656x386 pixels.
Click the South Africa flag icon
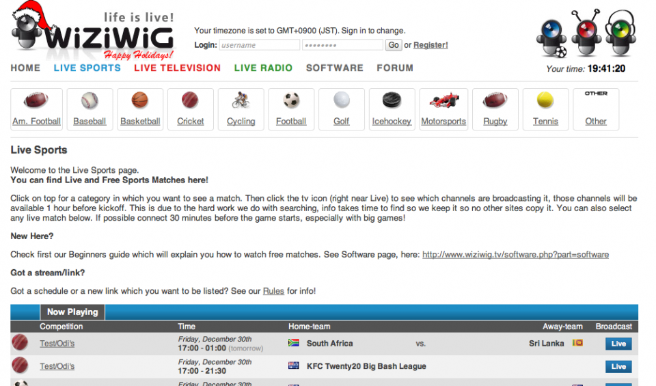click(x=294, y=343)
